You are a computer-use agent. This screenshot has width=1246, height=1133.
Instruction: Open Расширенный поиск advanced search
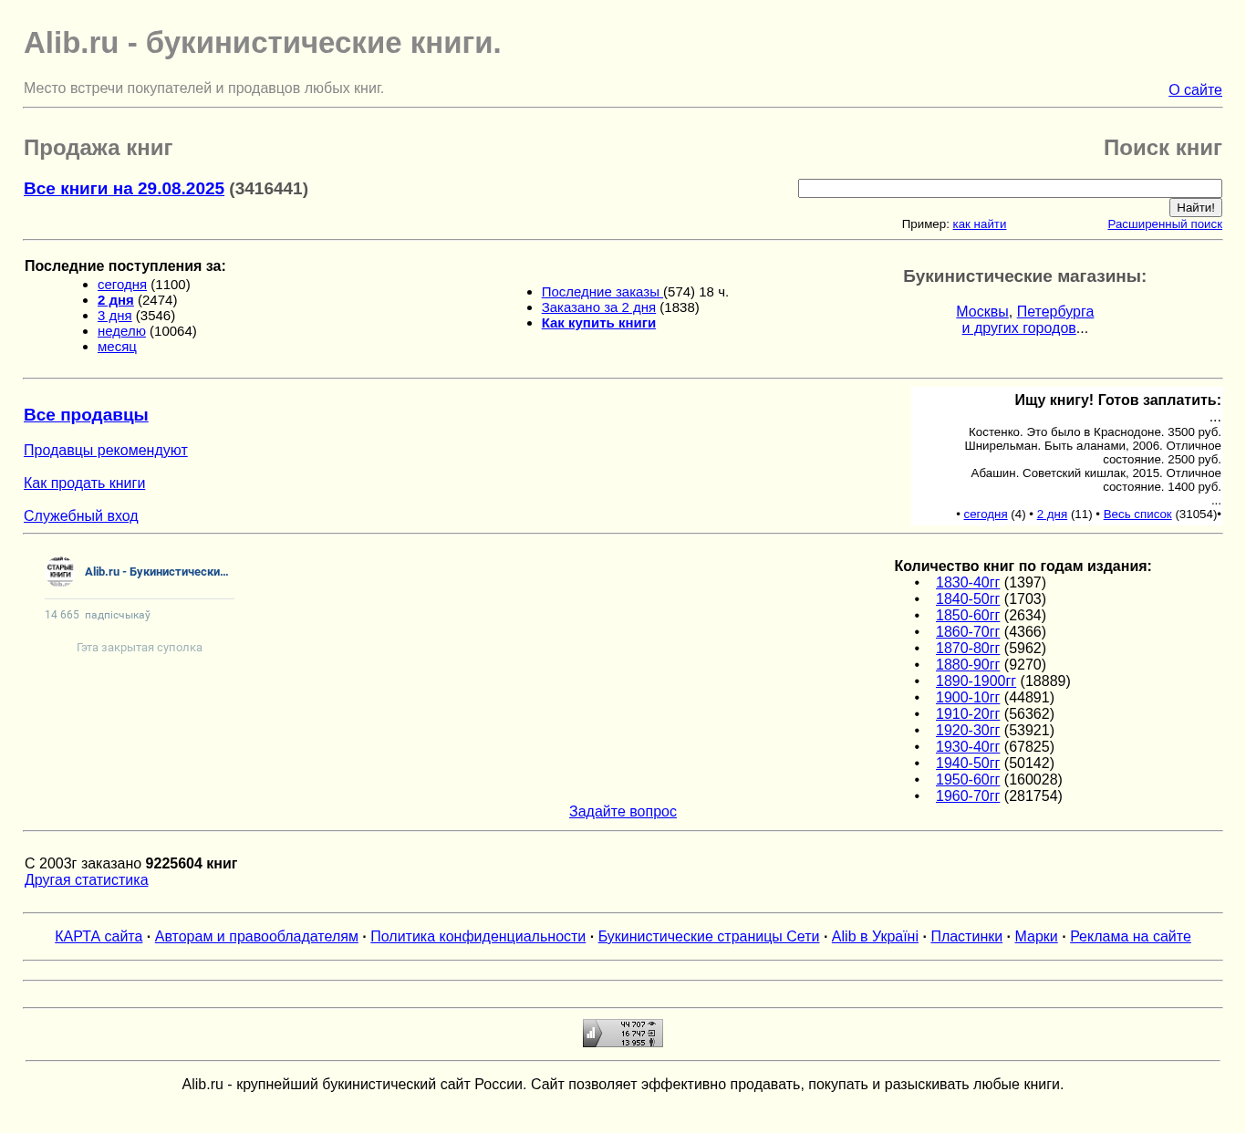coord(1165,223)
